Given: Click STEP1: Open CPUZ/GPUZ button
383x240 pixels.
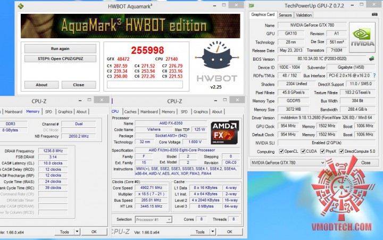Looking at the screenshot, I should pos(60,59).
